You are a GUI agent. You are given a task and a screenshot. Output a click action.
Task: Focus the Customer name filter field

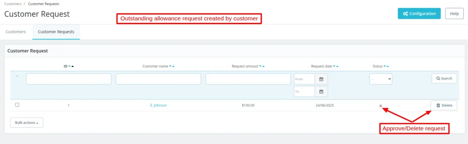tap(158, 79)
